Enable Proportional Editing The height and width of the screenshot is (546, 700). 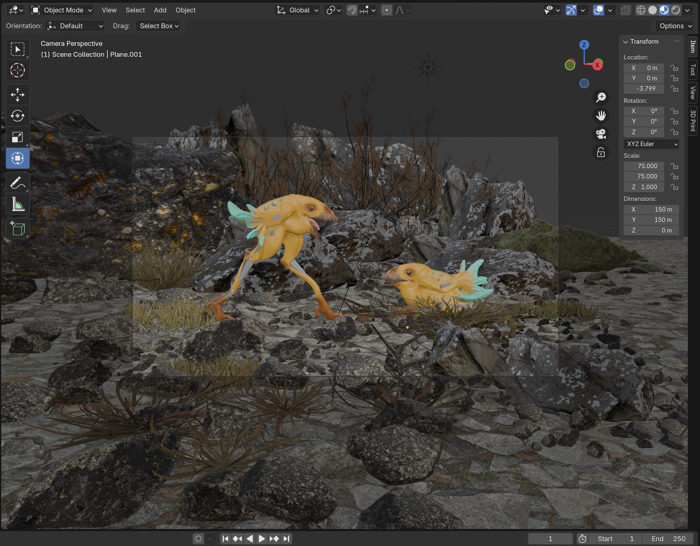[x=386, y=10]
